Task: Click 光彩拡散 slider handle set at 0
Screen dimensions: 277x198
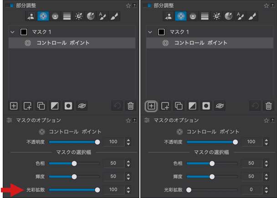Action: tap(189, 190)
